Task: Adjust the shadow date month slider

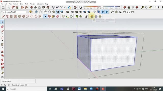Action: tap(92, 7)
